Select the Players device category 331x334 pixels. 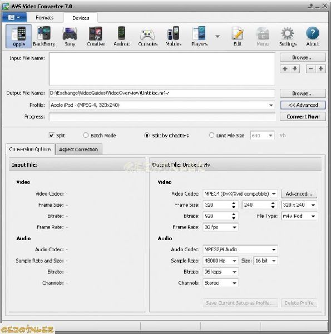tap(199, 36)
